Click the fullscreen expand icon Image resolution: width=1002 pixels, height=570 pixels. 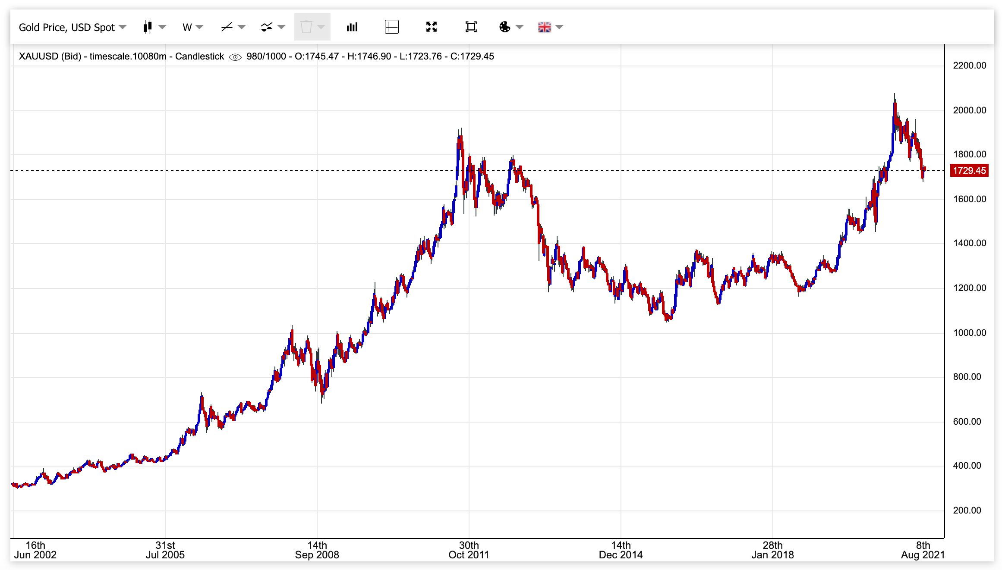pyautogui.click(x=432, y=27)
